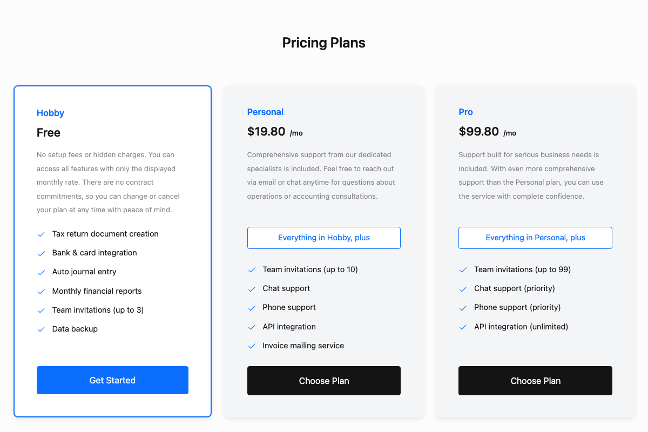Click the Auto journal entry feature
Viewport: 648px width, 432px height.
[x=84, y=272]
